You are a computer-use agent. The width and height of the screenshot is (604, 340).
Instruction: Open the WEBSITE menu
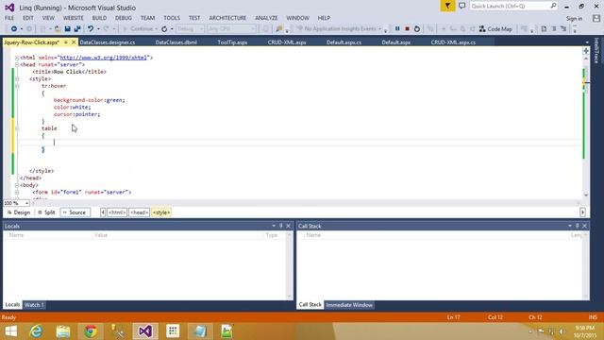(74, 18)
